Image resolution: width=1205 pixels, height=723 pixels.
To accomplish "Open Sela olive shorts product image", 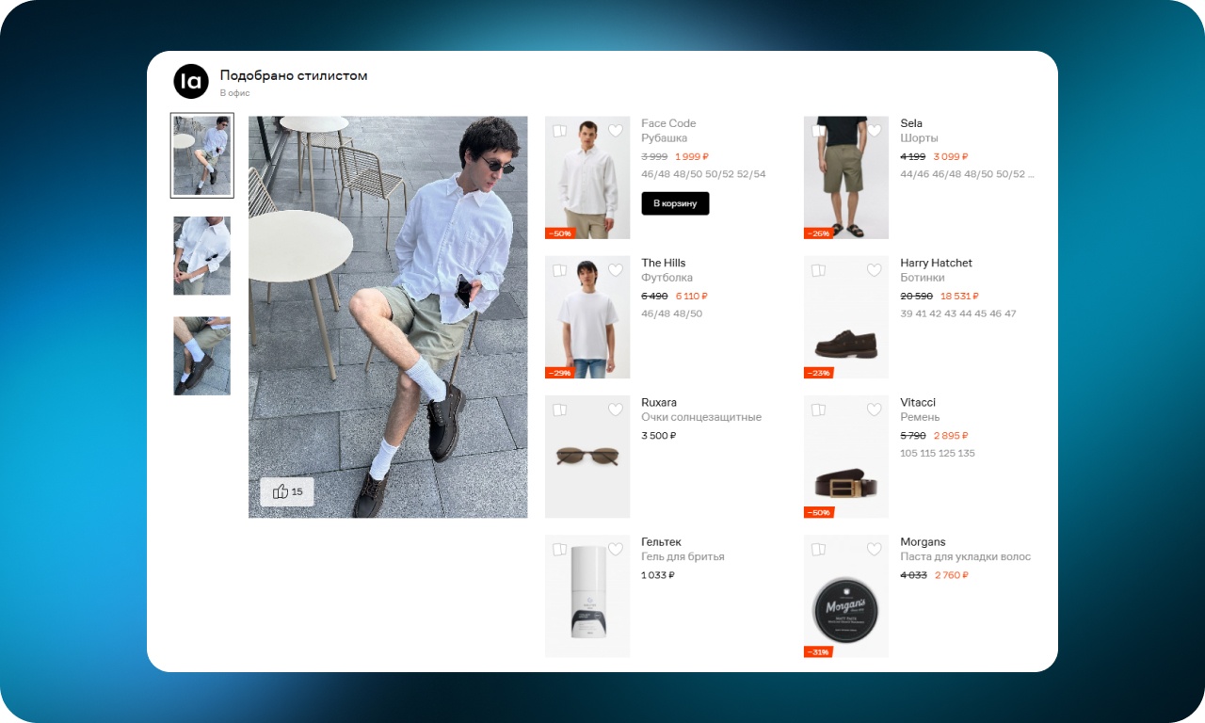I will pyautogui.click(x=846, y=178).
